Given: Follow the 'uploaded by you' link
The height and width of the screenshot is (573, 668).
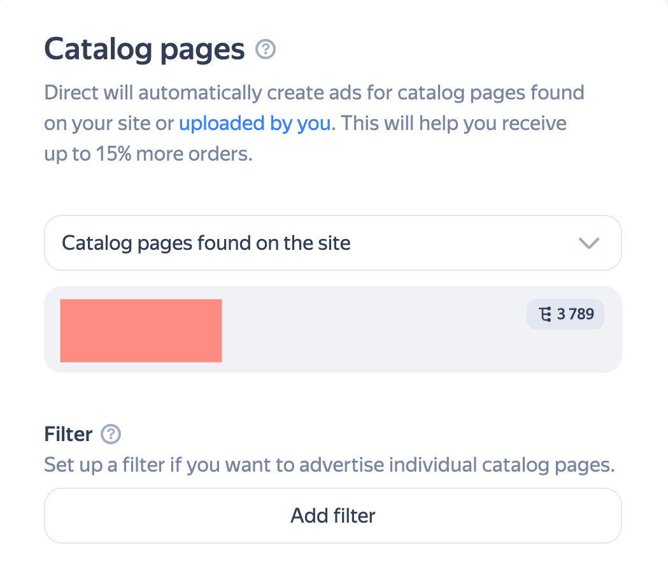Looking at the screenshot, I should (255, 123).
